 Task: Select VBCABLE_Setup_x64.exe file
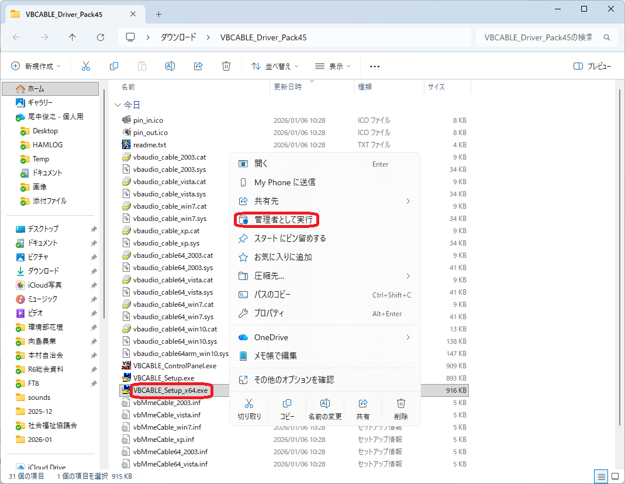170,390
